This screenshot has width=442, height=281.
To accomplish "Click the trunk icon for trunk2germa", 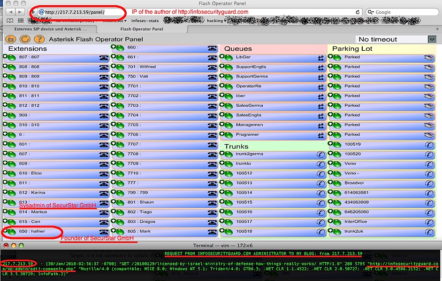I will tap(320, 155).
